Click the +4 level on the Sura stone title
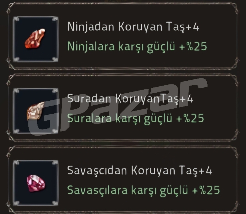 click(187, 99)
